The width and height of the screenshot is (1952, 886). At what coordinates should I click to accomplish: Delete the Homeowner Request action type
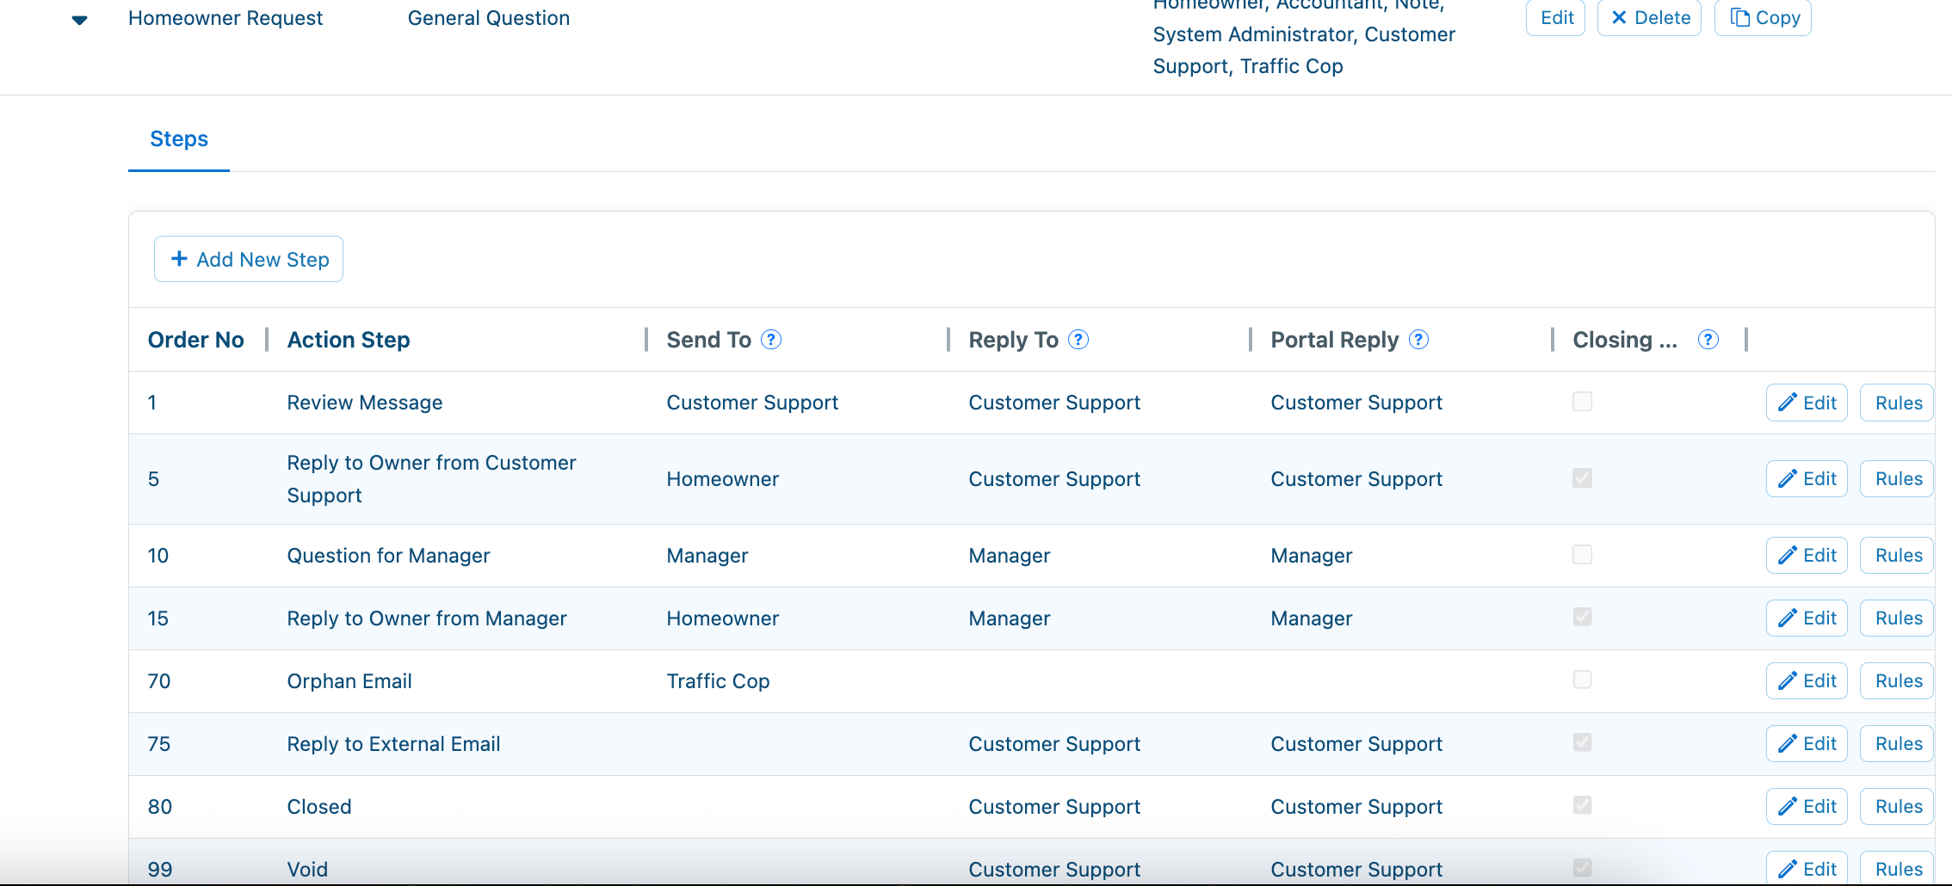pyautogui.click(x=1649, y=18)
